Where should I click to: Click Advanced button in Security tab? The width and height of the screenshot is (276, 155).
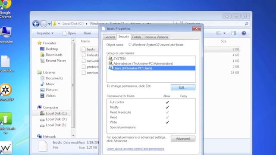pyautogui.click(x=183, y=139)
